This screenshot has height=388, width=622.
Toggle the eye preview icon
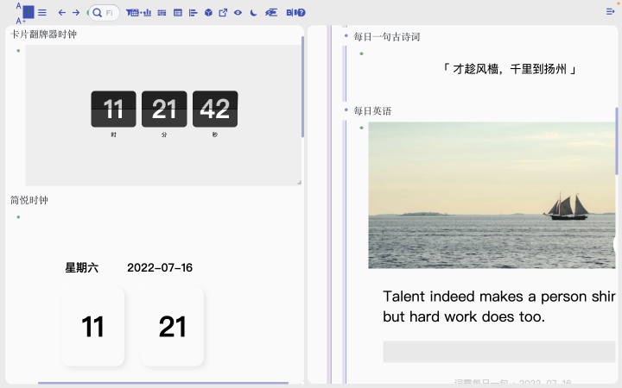[238, 13]
